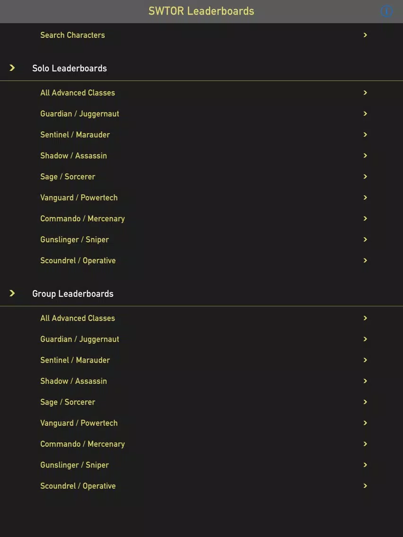Open Group All Advanced Classes leaderboard

tap(201, 318)
